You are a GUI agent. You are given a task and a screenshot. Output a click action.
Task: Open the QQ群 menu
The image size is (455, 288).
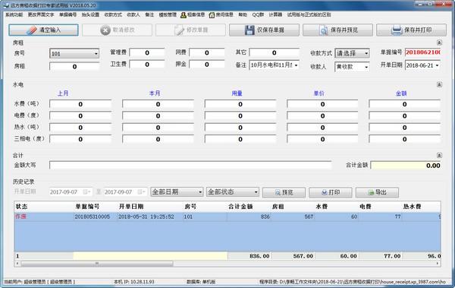(x=258, y=15)
